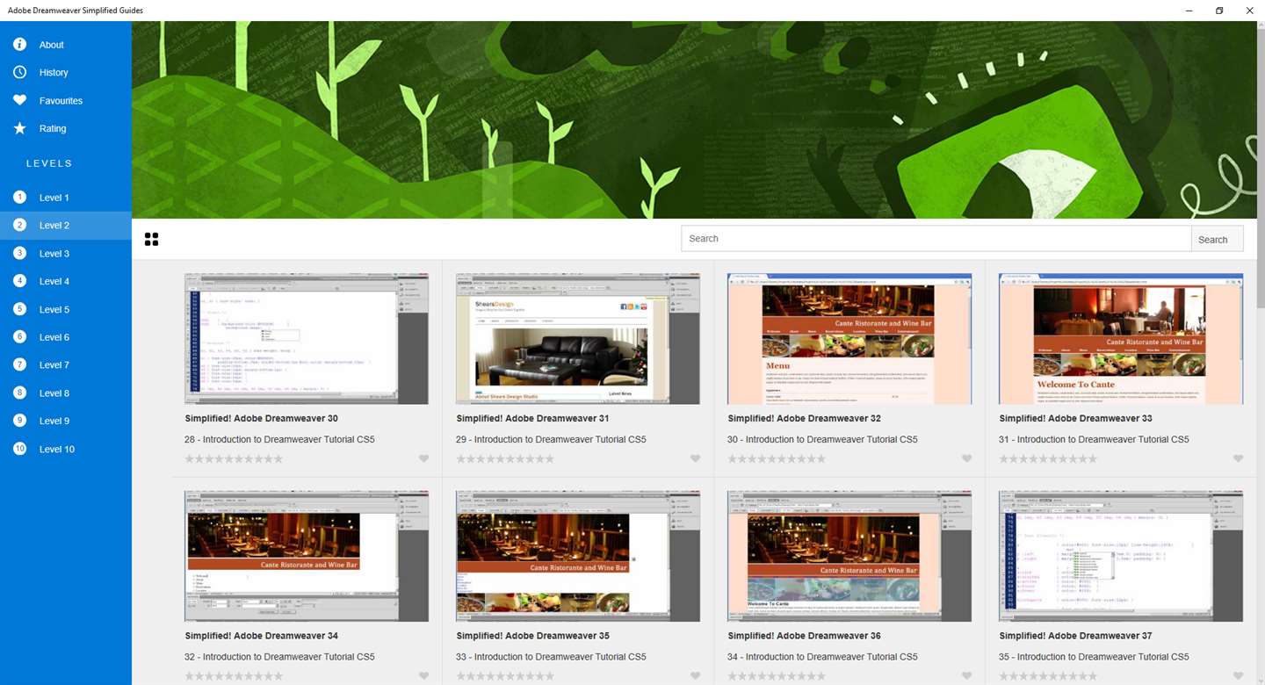Select Level 2 in the sidebar
The height and width of the screenshot is (685, 1265).
[66, 226]
